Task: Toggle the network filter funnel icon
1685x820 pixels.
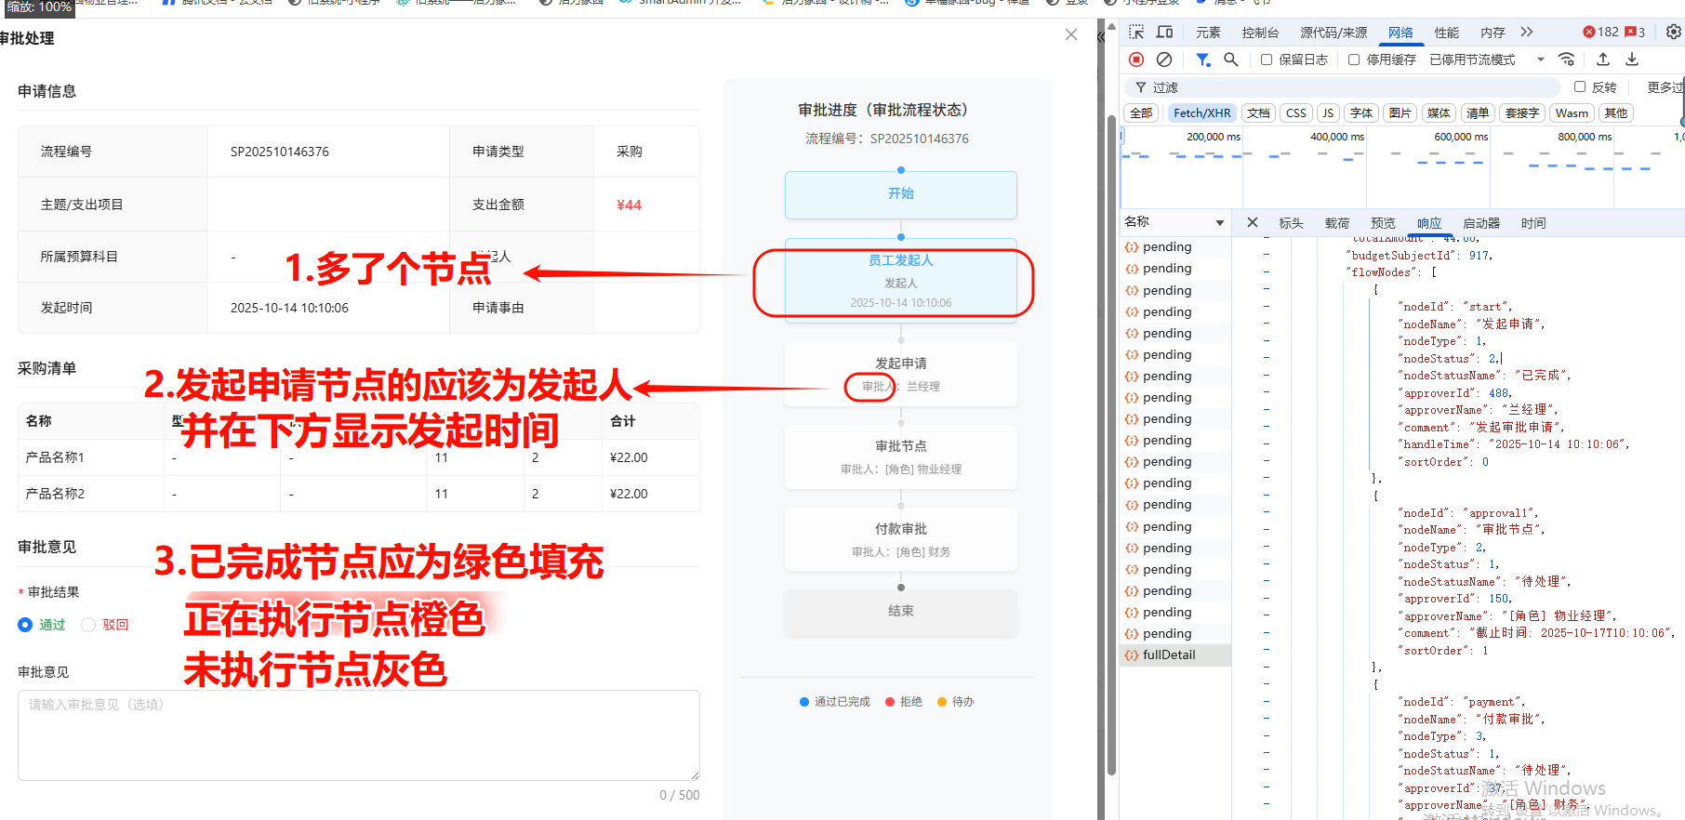Action: click(x=1202, y=60)
